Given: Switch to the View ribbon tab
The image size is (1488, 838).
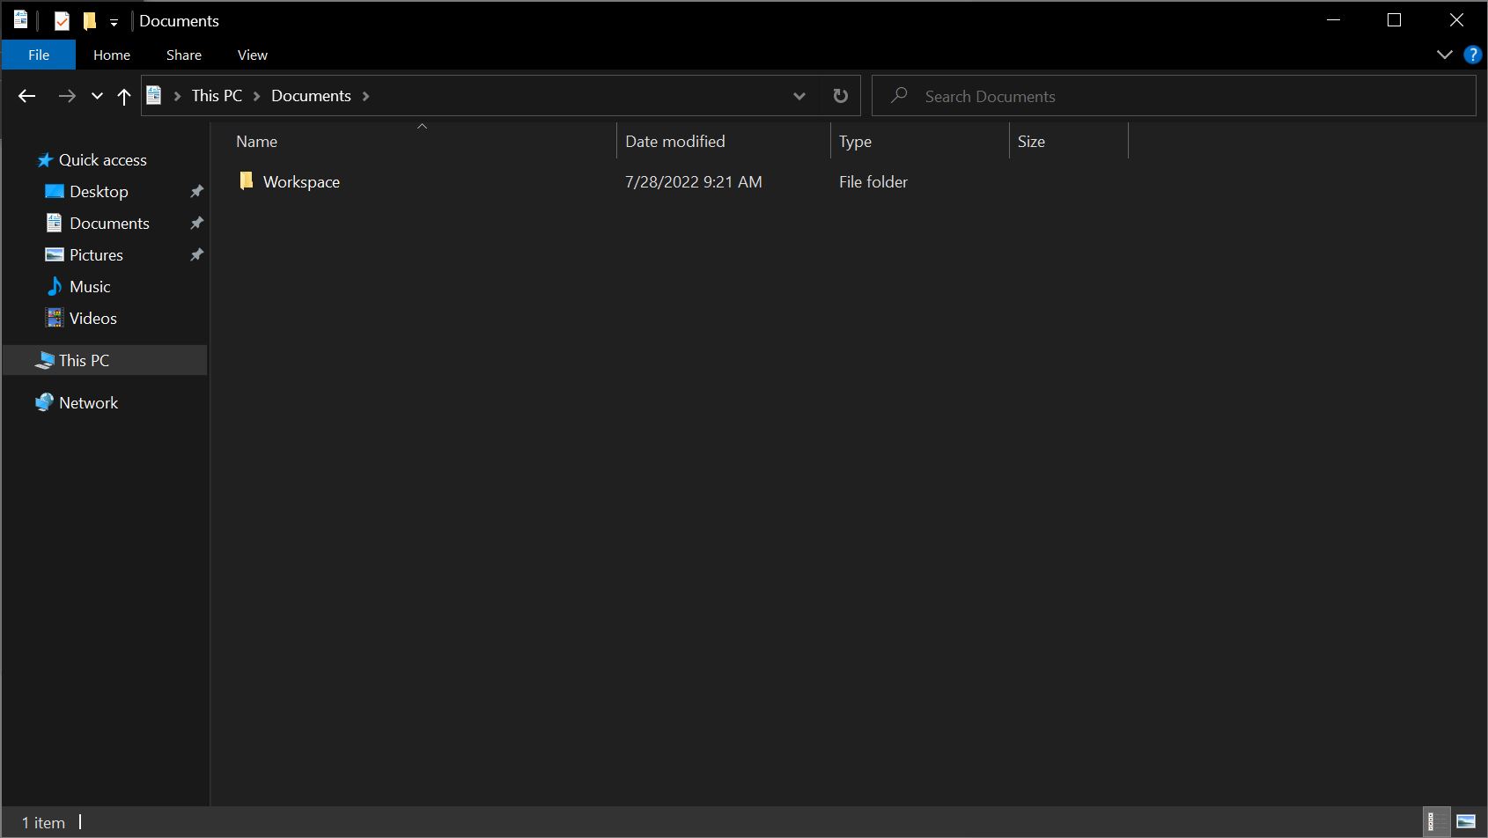Looking at the screenshot, I should tap(252, 55).
